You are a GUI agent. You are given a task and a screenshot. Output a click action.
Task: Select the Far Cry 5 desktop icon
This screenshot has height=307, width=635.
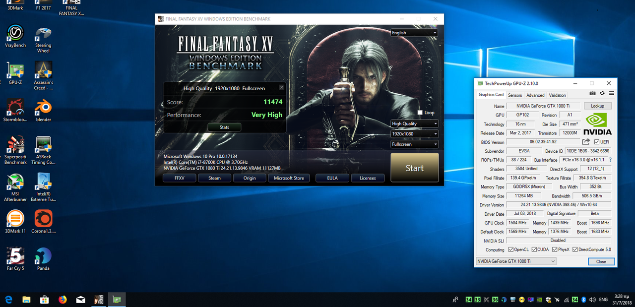pyautogui.click(x=15, y=259)
